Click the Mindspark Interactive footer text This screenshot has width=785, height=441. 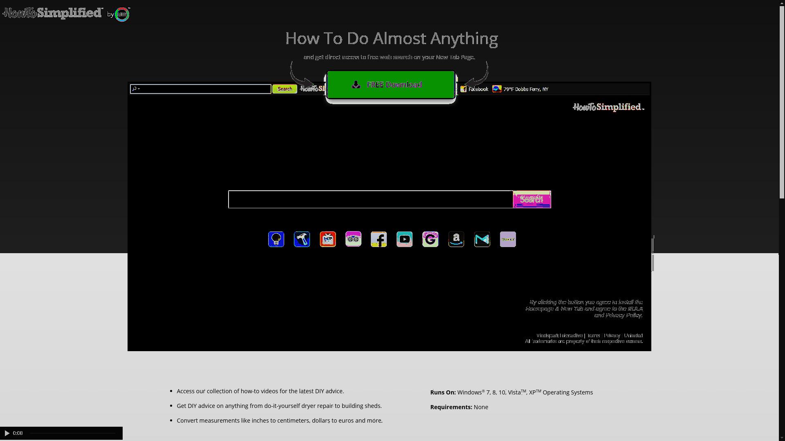559,336
